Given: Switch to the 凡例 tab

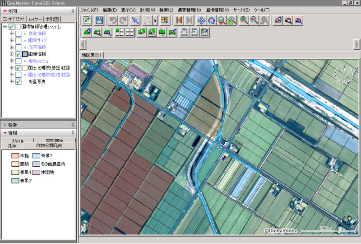Looking at the screenshot, I should click(x=12, y=146).
